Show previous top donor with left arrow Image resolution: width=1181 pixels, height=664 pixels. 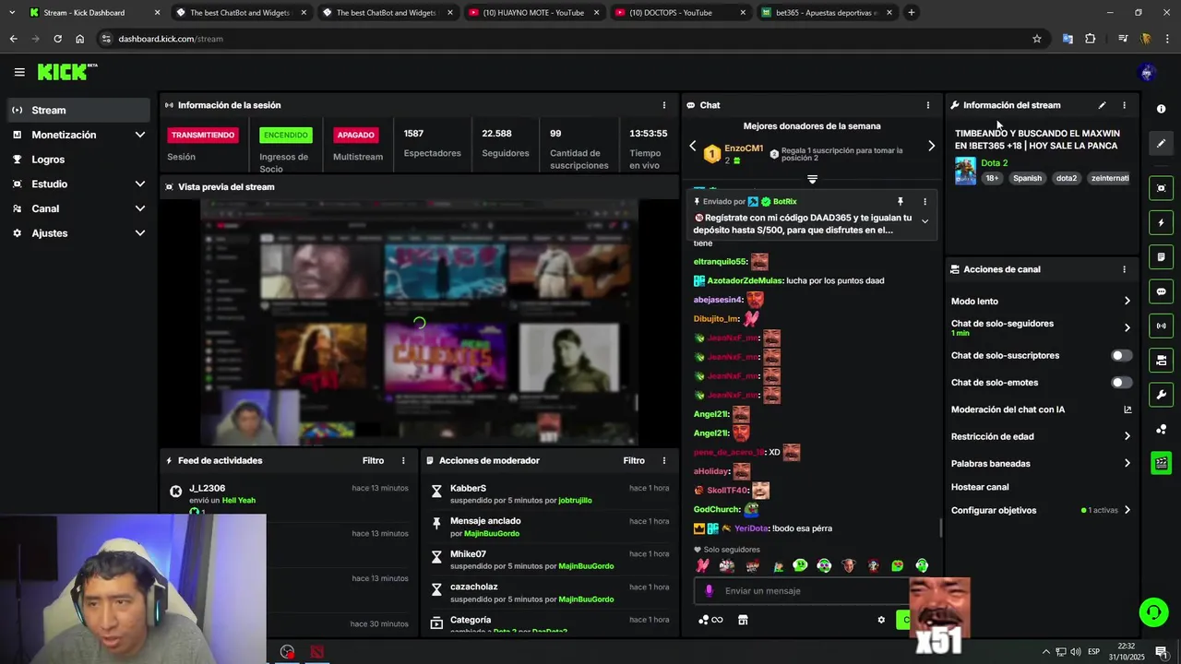693,146
